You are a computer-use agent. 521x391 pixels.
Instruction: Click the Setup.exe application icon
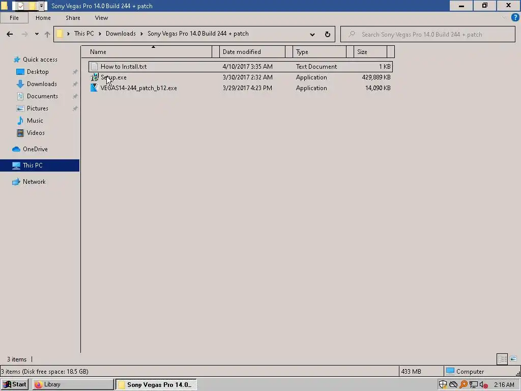tap(95, 77)
